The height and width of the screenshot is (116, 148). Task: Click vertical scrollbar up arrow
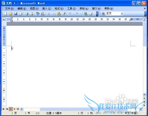[x=144, y=20]
